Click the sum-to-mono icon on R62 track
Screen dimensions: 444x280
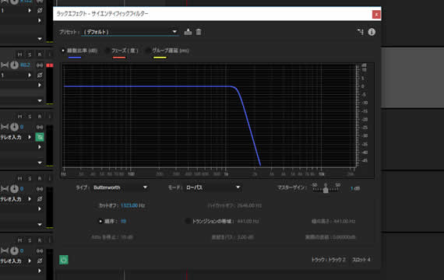40,65
